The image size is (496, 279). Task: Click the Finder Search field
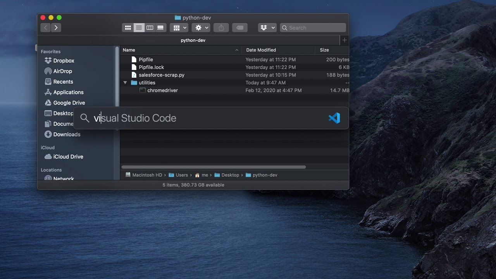313,28
